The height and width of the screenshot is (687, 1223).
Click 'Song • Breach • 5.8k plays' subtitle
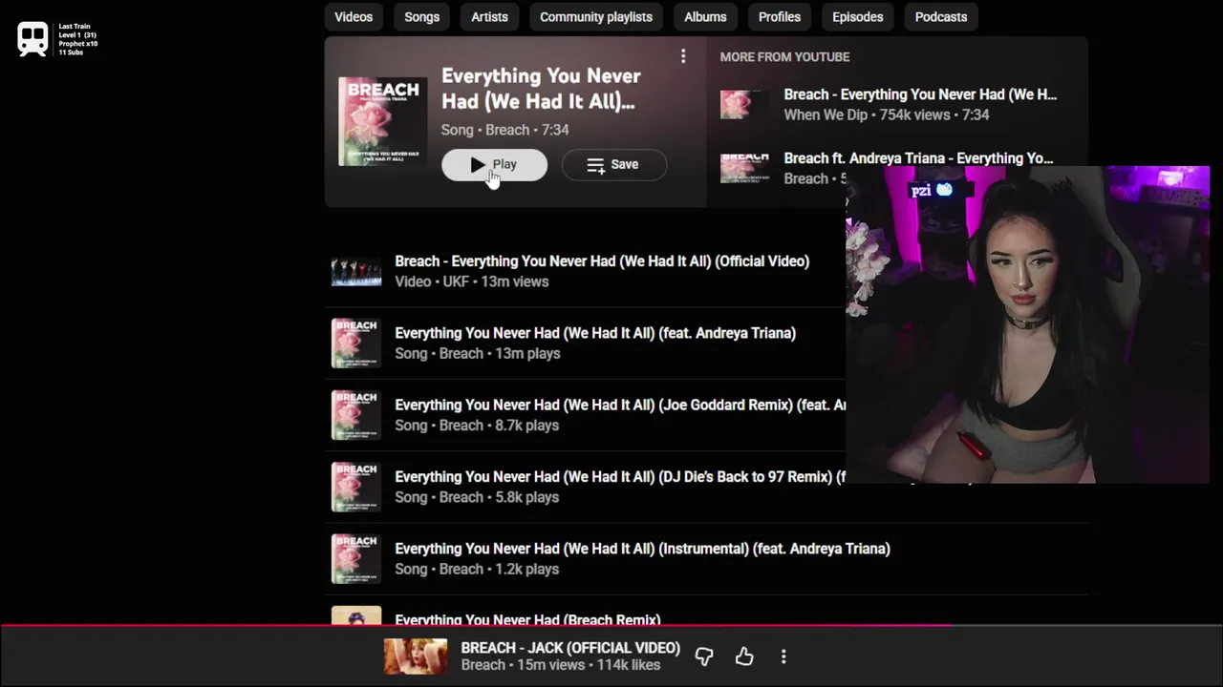click(x=477, y=497)
